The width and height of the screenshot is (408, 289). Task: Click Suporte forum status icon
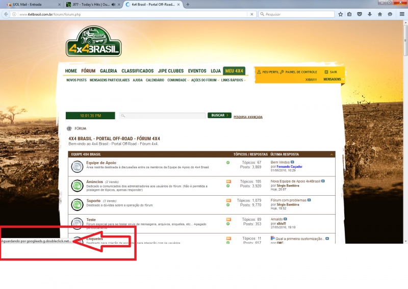pyautogui.click(x=77, y=205)
